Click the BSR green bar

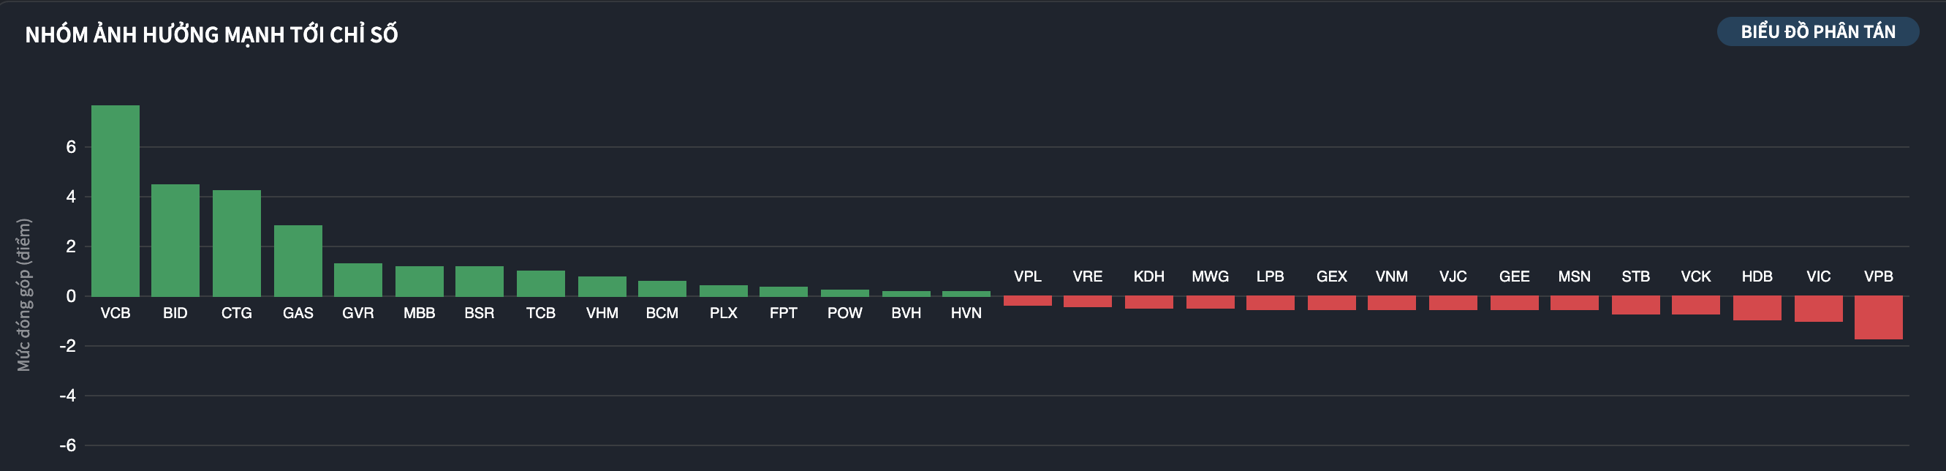[480, 282]
